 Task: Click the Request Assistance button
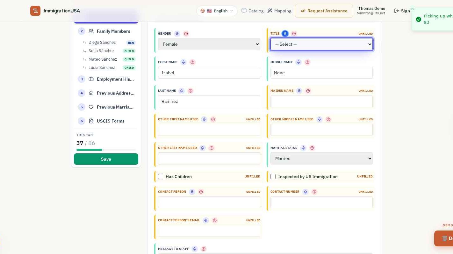(x=324, y=11)
